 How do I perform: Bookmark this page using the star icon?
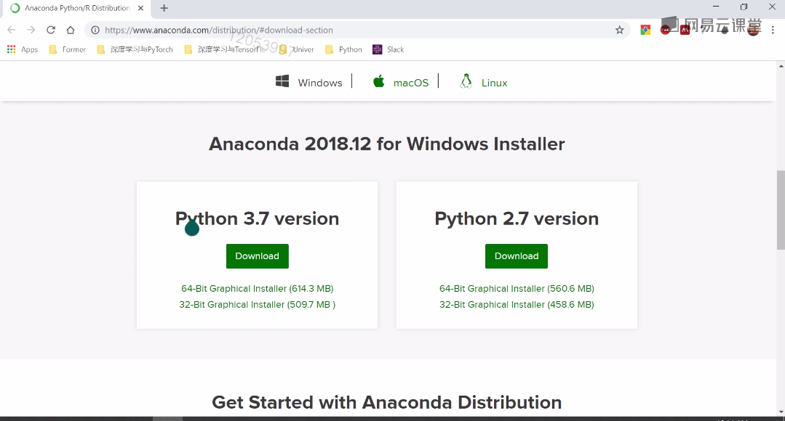click(619, 30)
